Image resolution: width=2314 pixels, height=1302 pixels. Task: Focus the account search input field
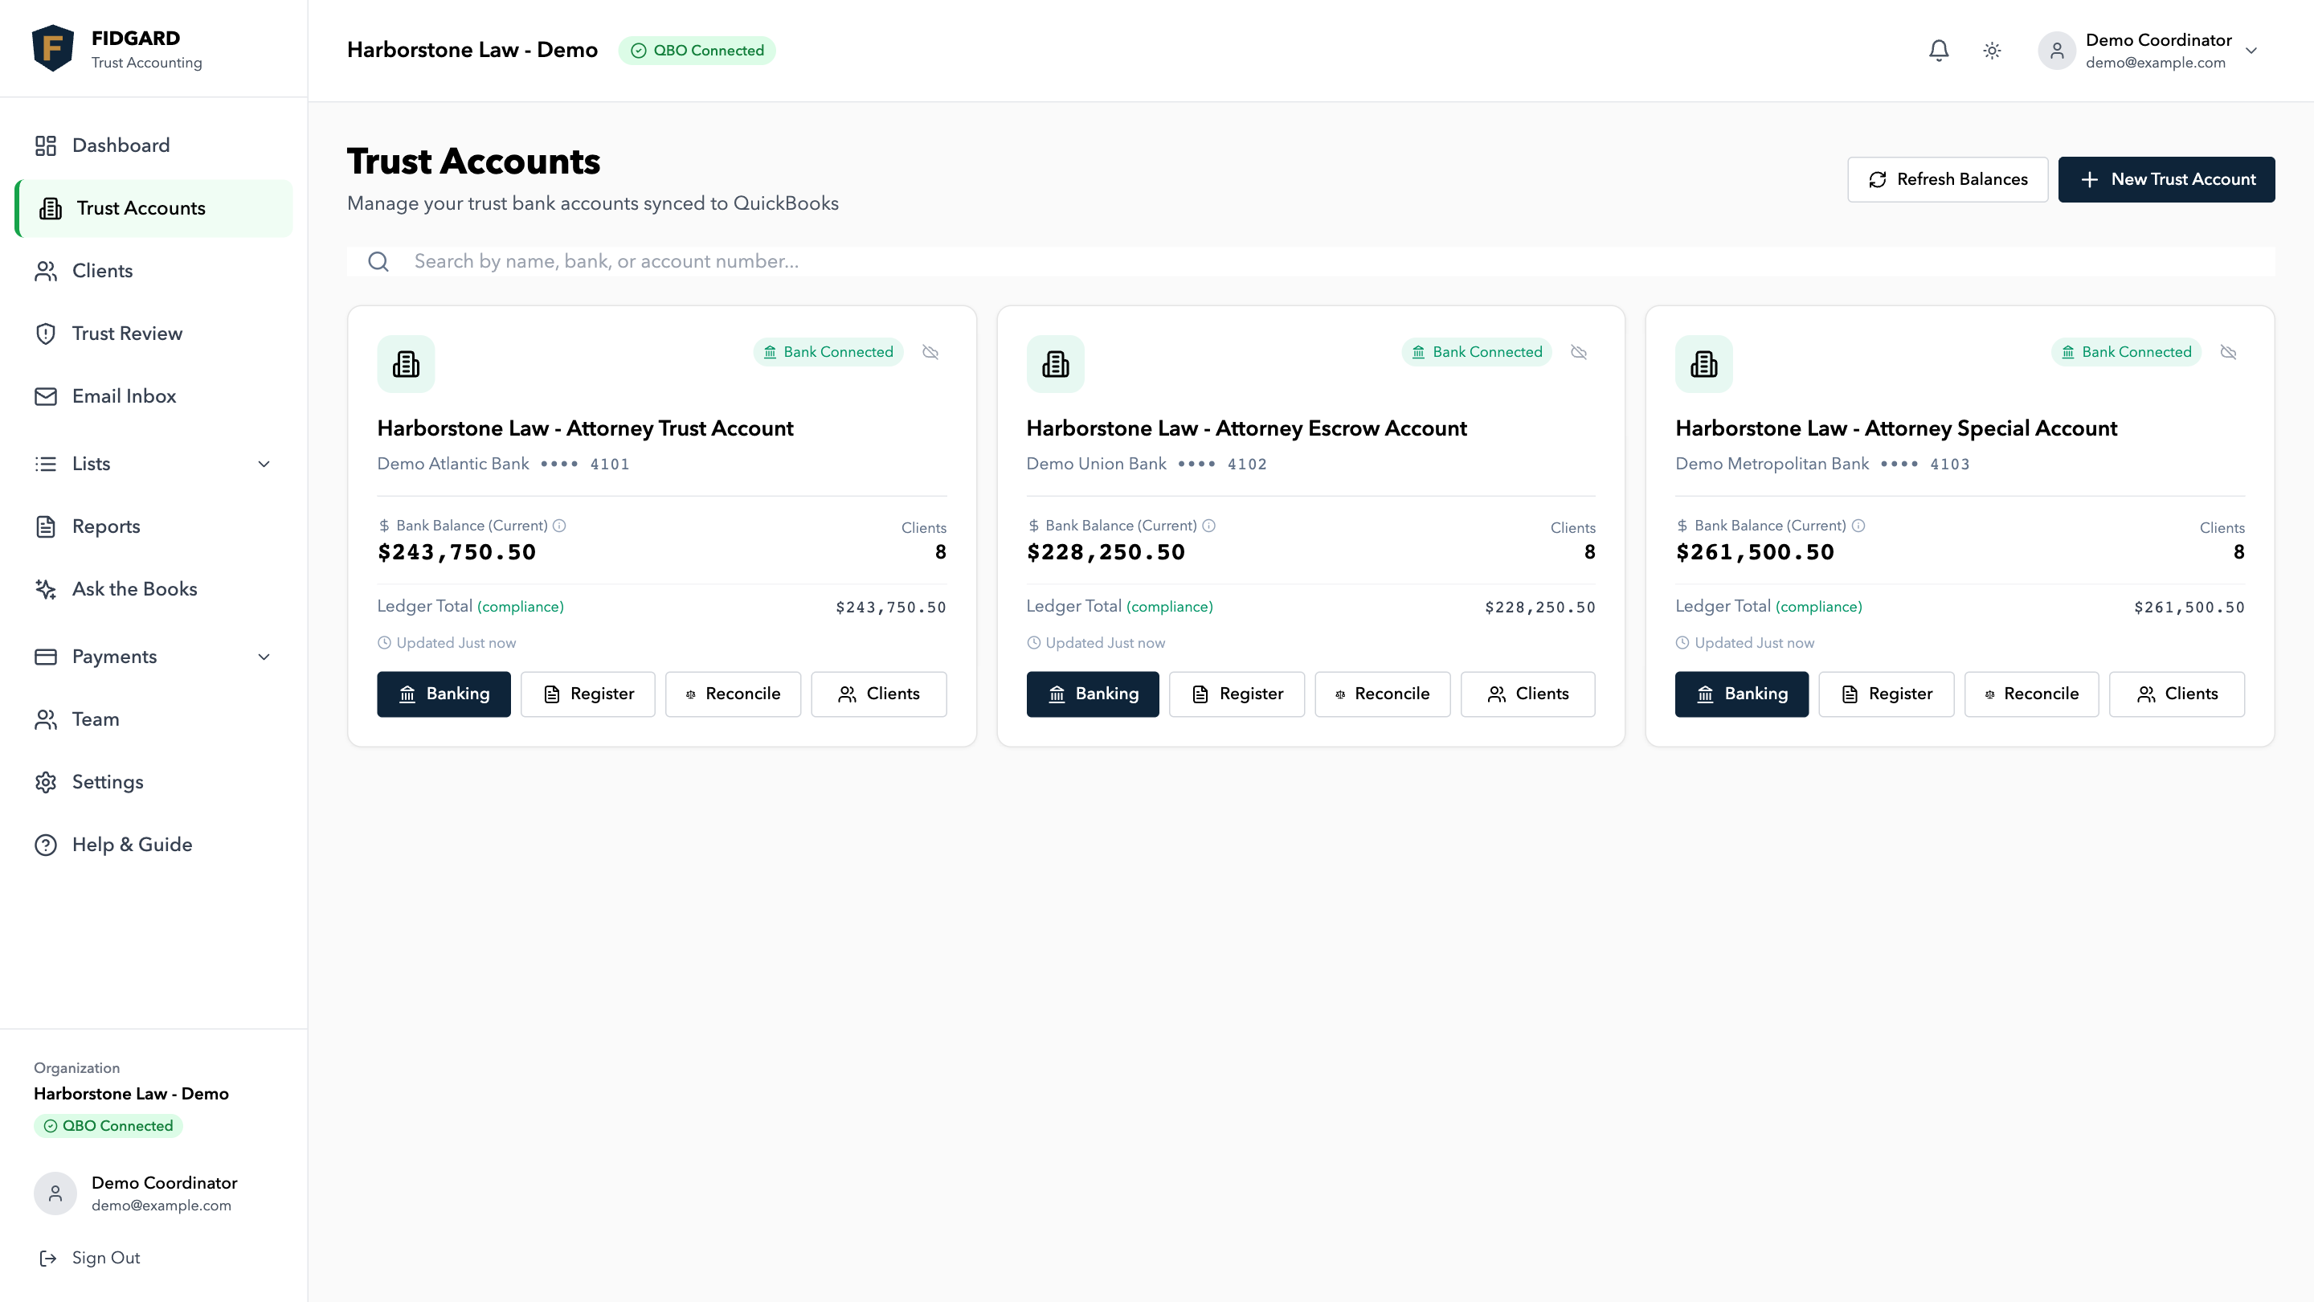(x=1310, y=261)
